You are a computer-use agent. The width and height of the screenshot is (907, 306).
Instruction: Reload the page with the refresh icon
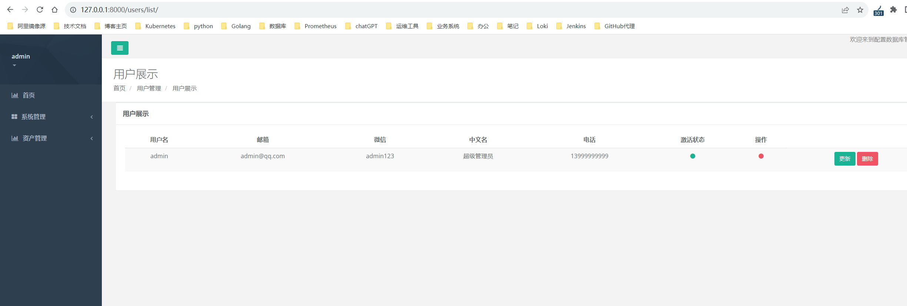click(40, 10)
